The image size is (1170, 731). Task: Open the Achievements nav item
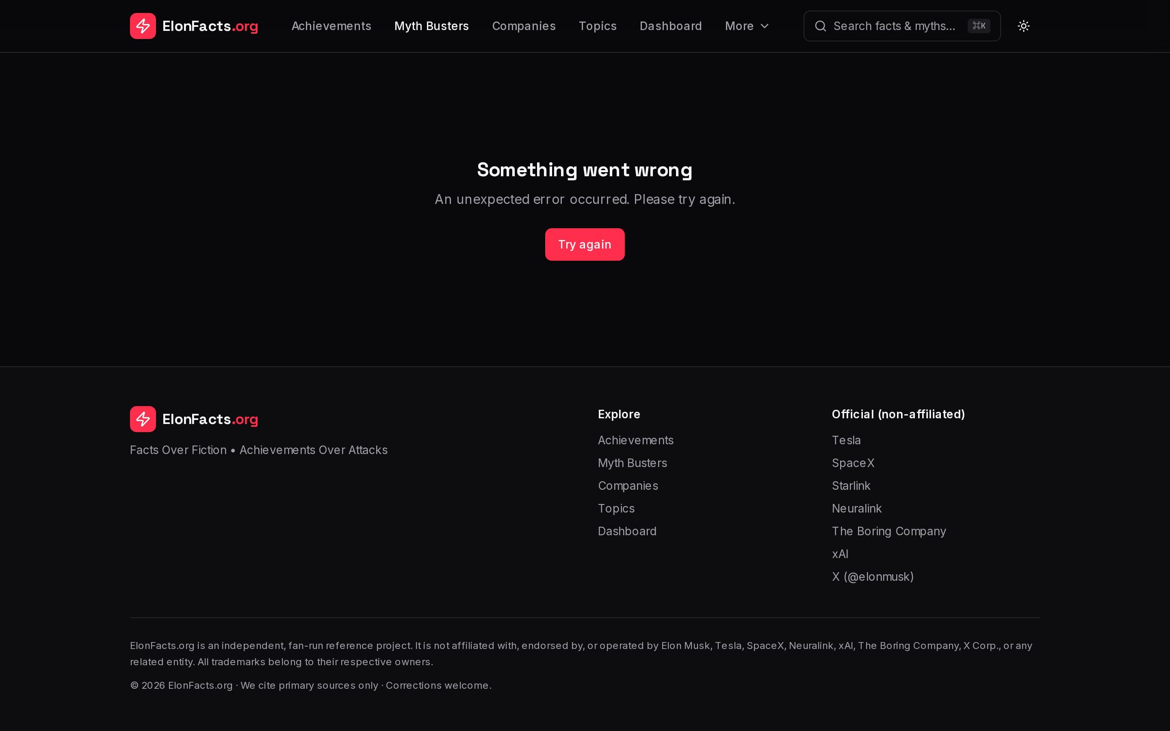331,26
